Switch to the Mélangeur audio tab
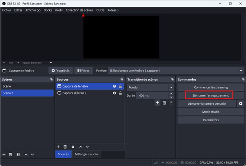This screenshot has width=246, height=166. point(86,154)
